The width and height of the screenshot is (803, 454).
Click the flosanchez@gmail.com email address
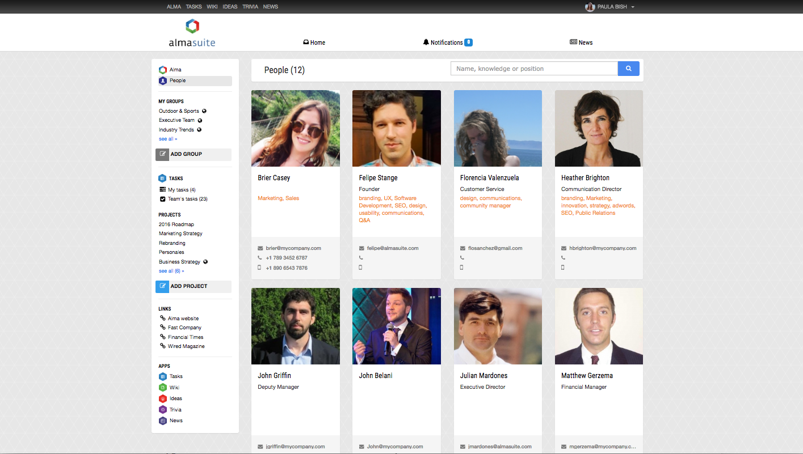tap(495, 248)
